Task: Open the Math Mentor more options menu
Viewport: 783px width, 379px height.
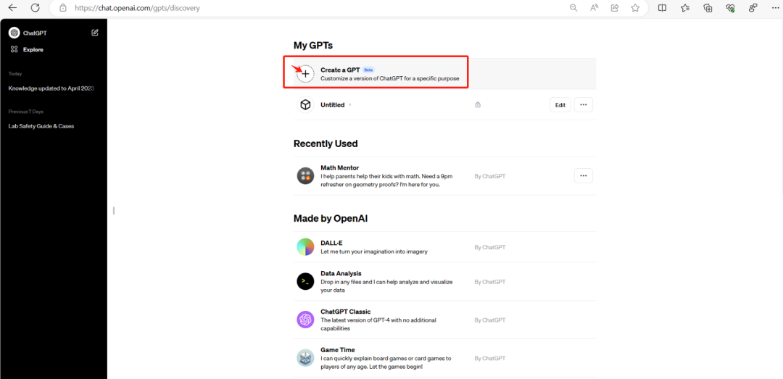Action: click(584, 175)
